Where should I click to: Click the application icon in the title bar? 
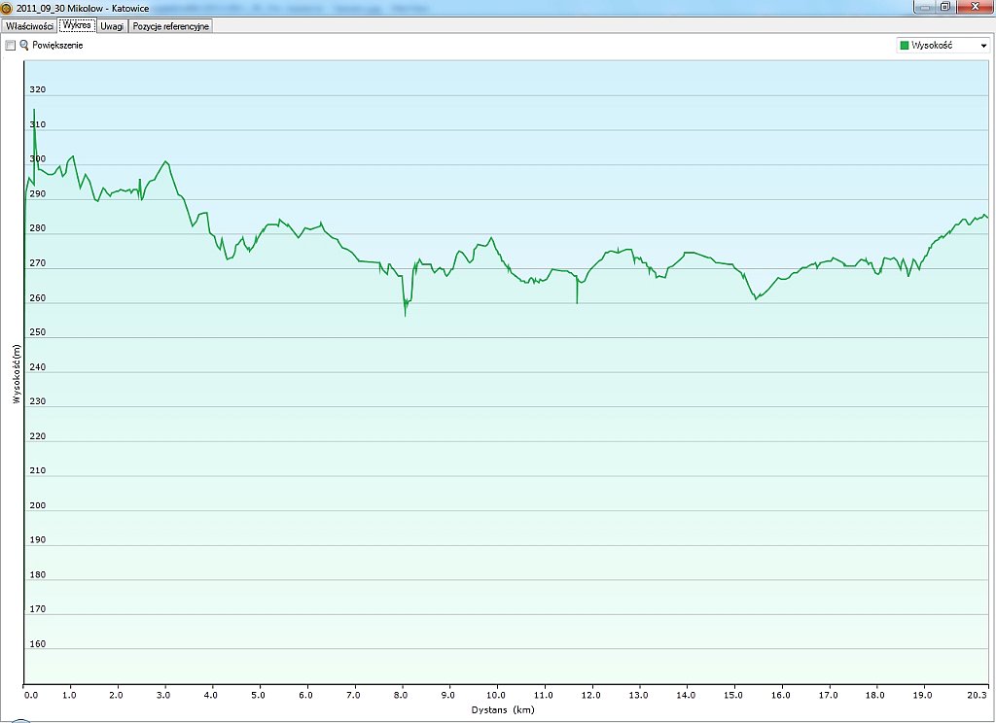point(7,8)
